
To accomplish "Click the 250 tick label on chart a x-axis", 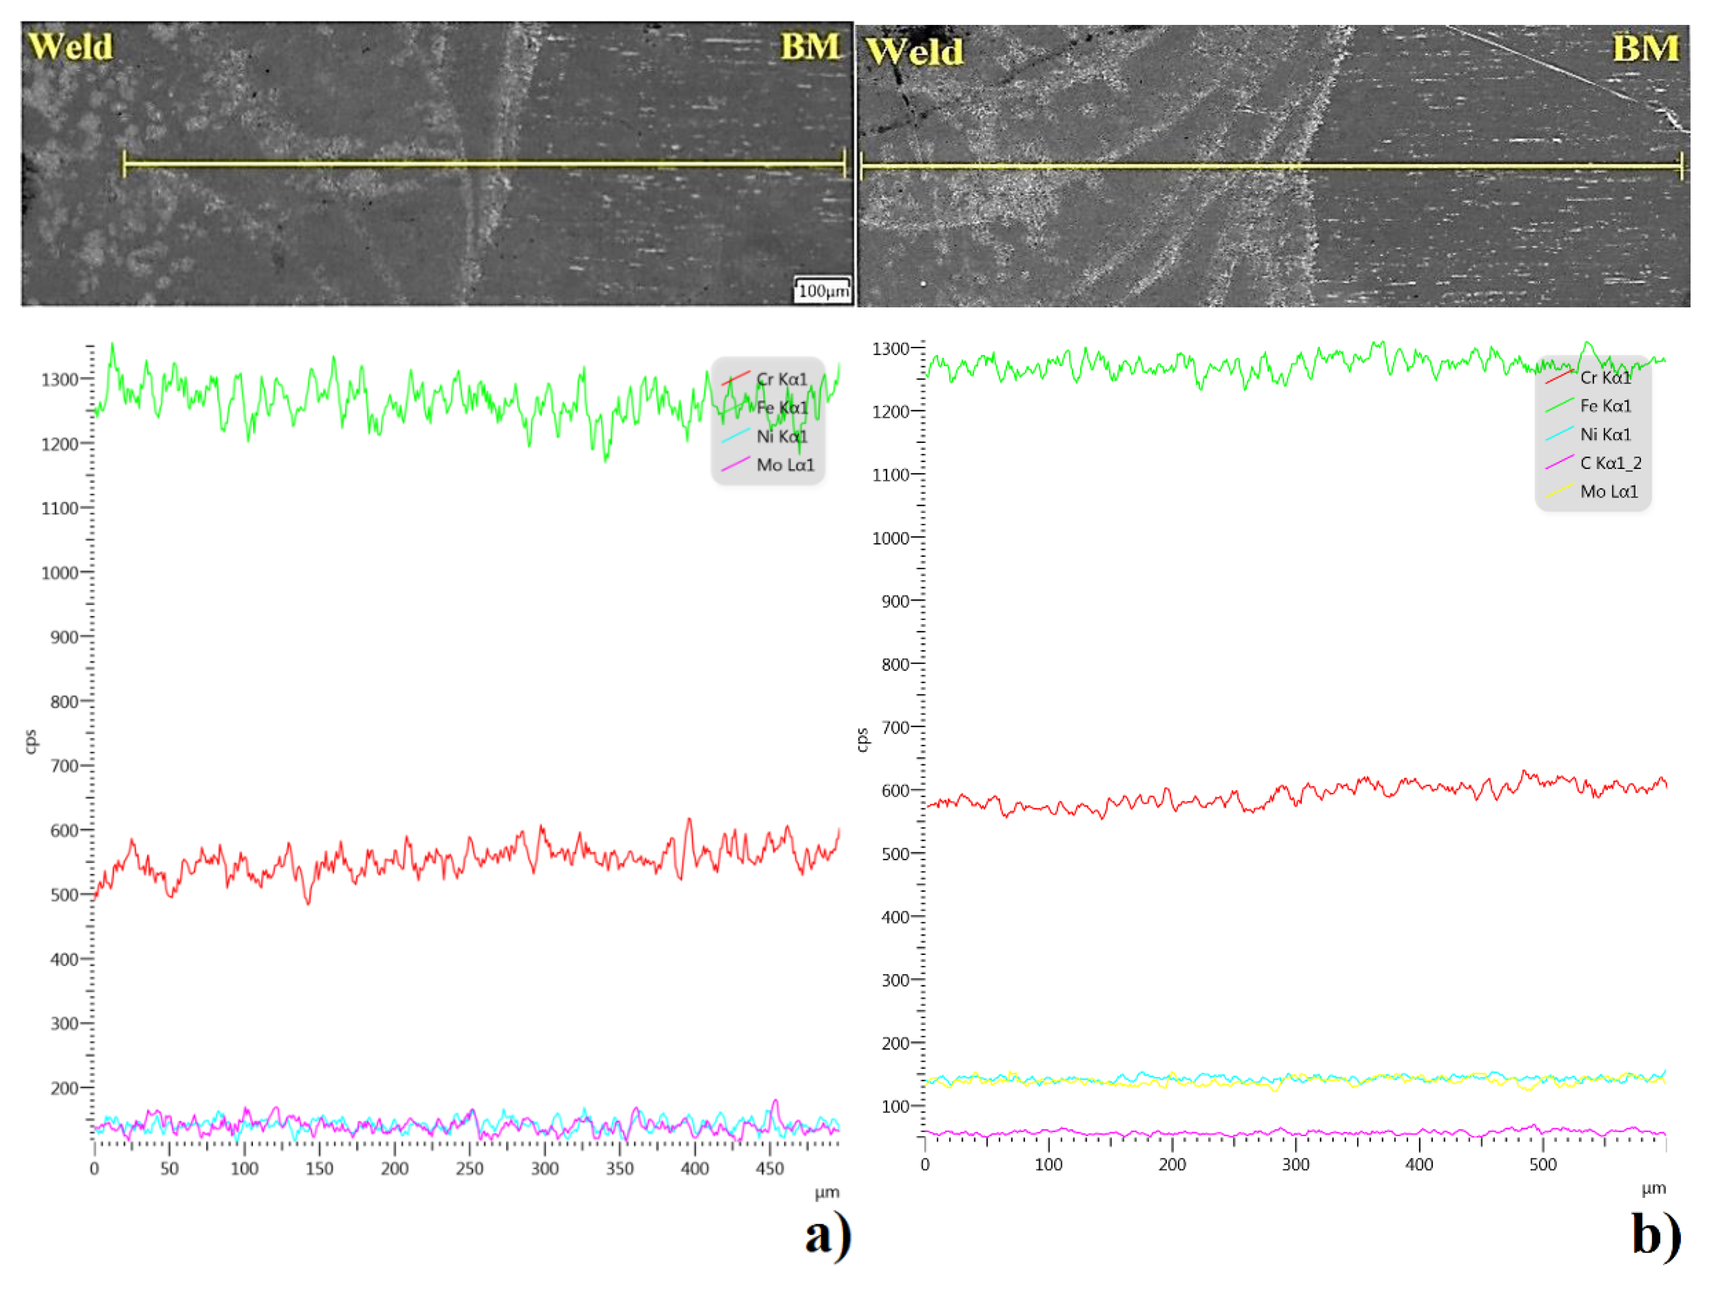I will 470,1169.
